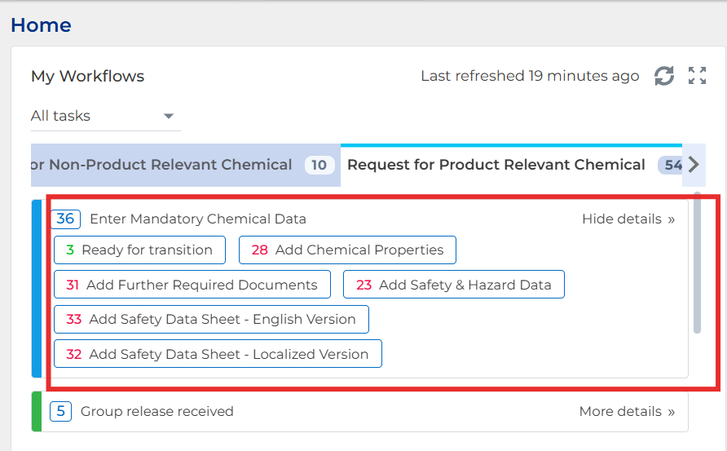Screen dimensions: 727x451
Task: Open Add Safety Data Sheet Localized Version
Action: (218, 354)
